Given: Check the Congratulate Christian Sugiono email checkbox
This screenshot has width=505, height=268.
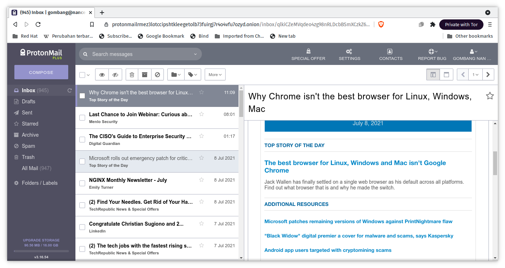Looking at the screenshot, I should coord(82,227).
